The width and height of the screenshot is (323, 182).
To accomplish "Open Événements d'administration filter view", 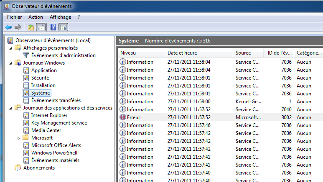I will pyautogui.click(x=63, y=55).
